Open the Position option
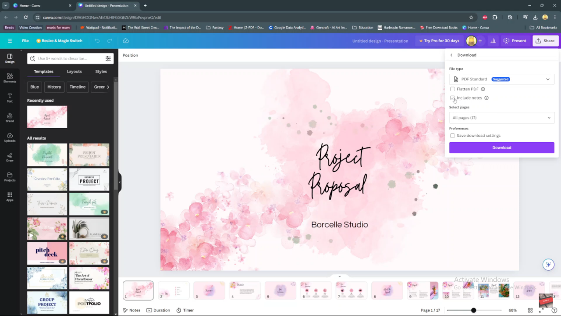The width and height of the screenshot is (561, 316). point(130,55)
